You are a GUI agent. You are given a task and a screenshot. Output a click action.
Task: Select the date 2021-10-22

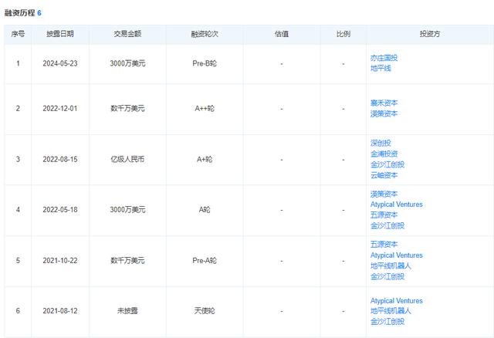[x=60, y=261]
